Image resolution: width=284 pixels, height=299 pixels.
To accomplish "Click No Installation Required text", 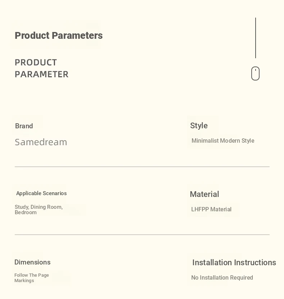I will [x=222, y=278].
